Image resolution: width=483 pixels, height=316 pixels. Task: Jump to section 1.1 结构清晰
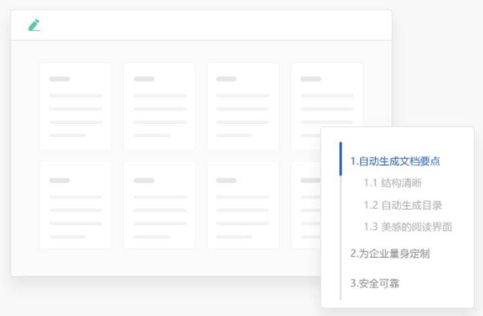pos(392,183)
